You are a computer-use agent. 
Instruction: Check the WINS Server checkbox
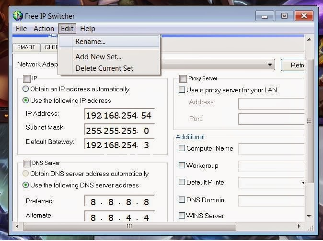click(182, 216)
